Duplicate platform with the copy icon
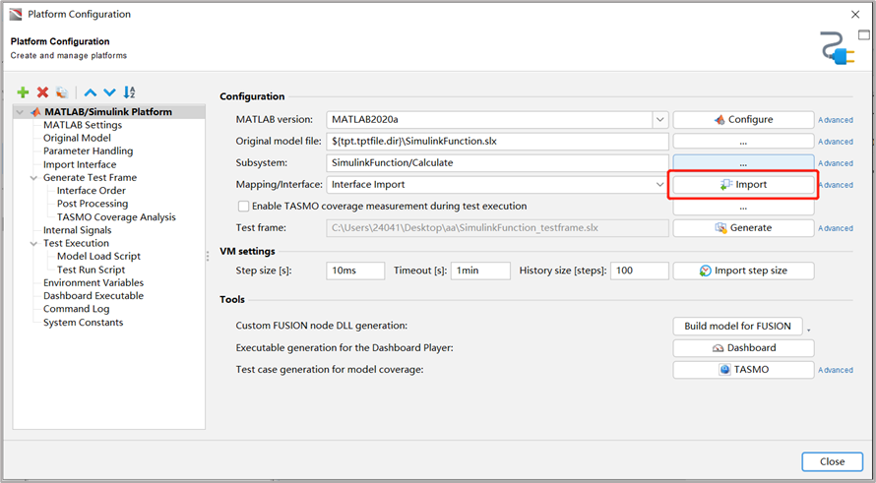 (62, 92)
